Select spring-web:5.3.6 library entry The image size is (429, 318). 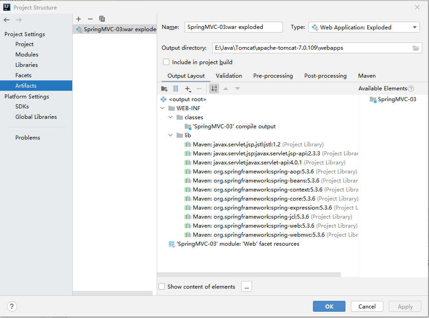click(x=271, y=226)
